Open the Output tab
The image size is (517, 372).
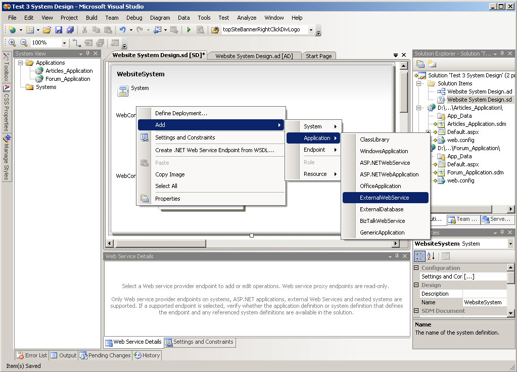pyautogui.click(x=64, y=355)
